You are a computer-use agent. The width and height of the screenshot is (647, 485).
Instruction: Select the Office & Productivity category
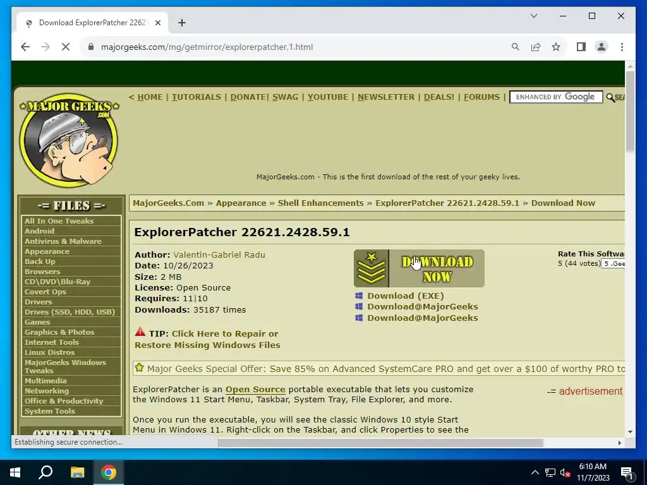click(71, 401)
